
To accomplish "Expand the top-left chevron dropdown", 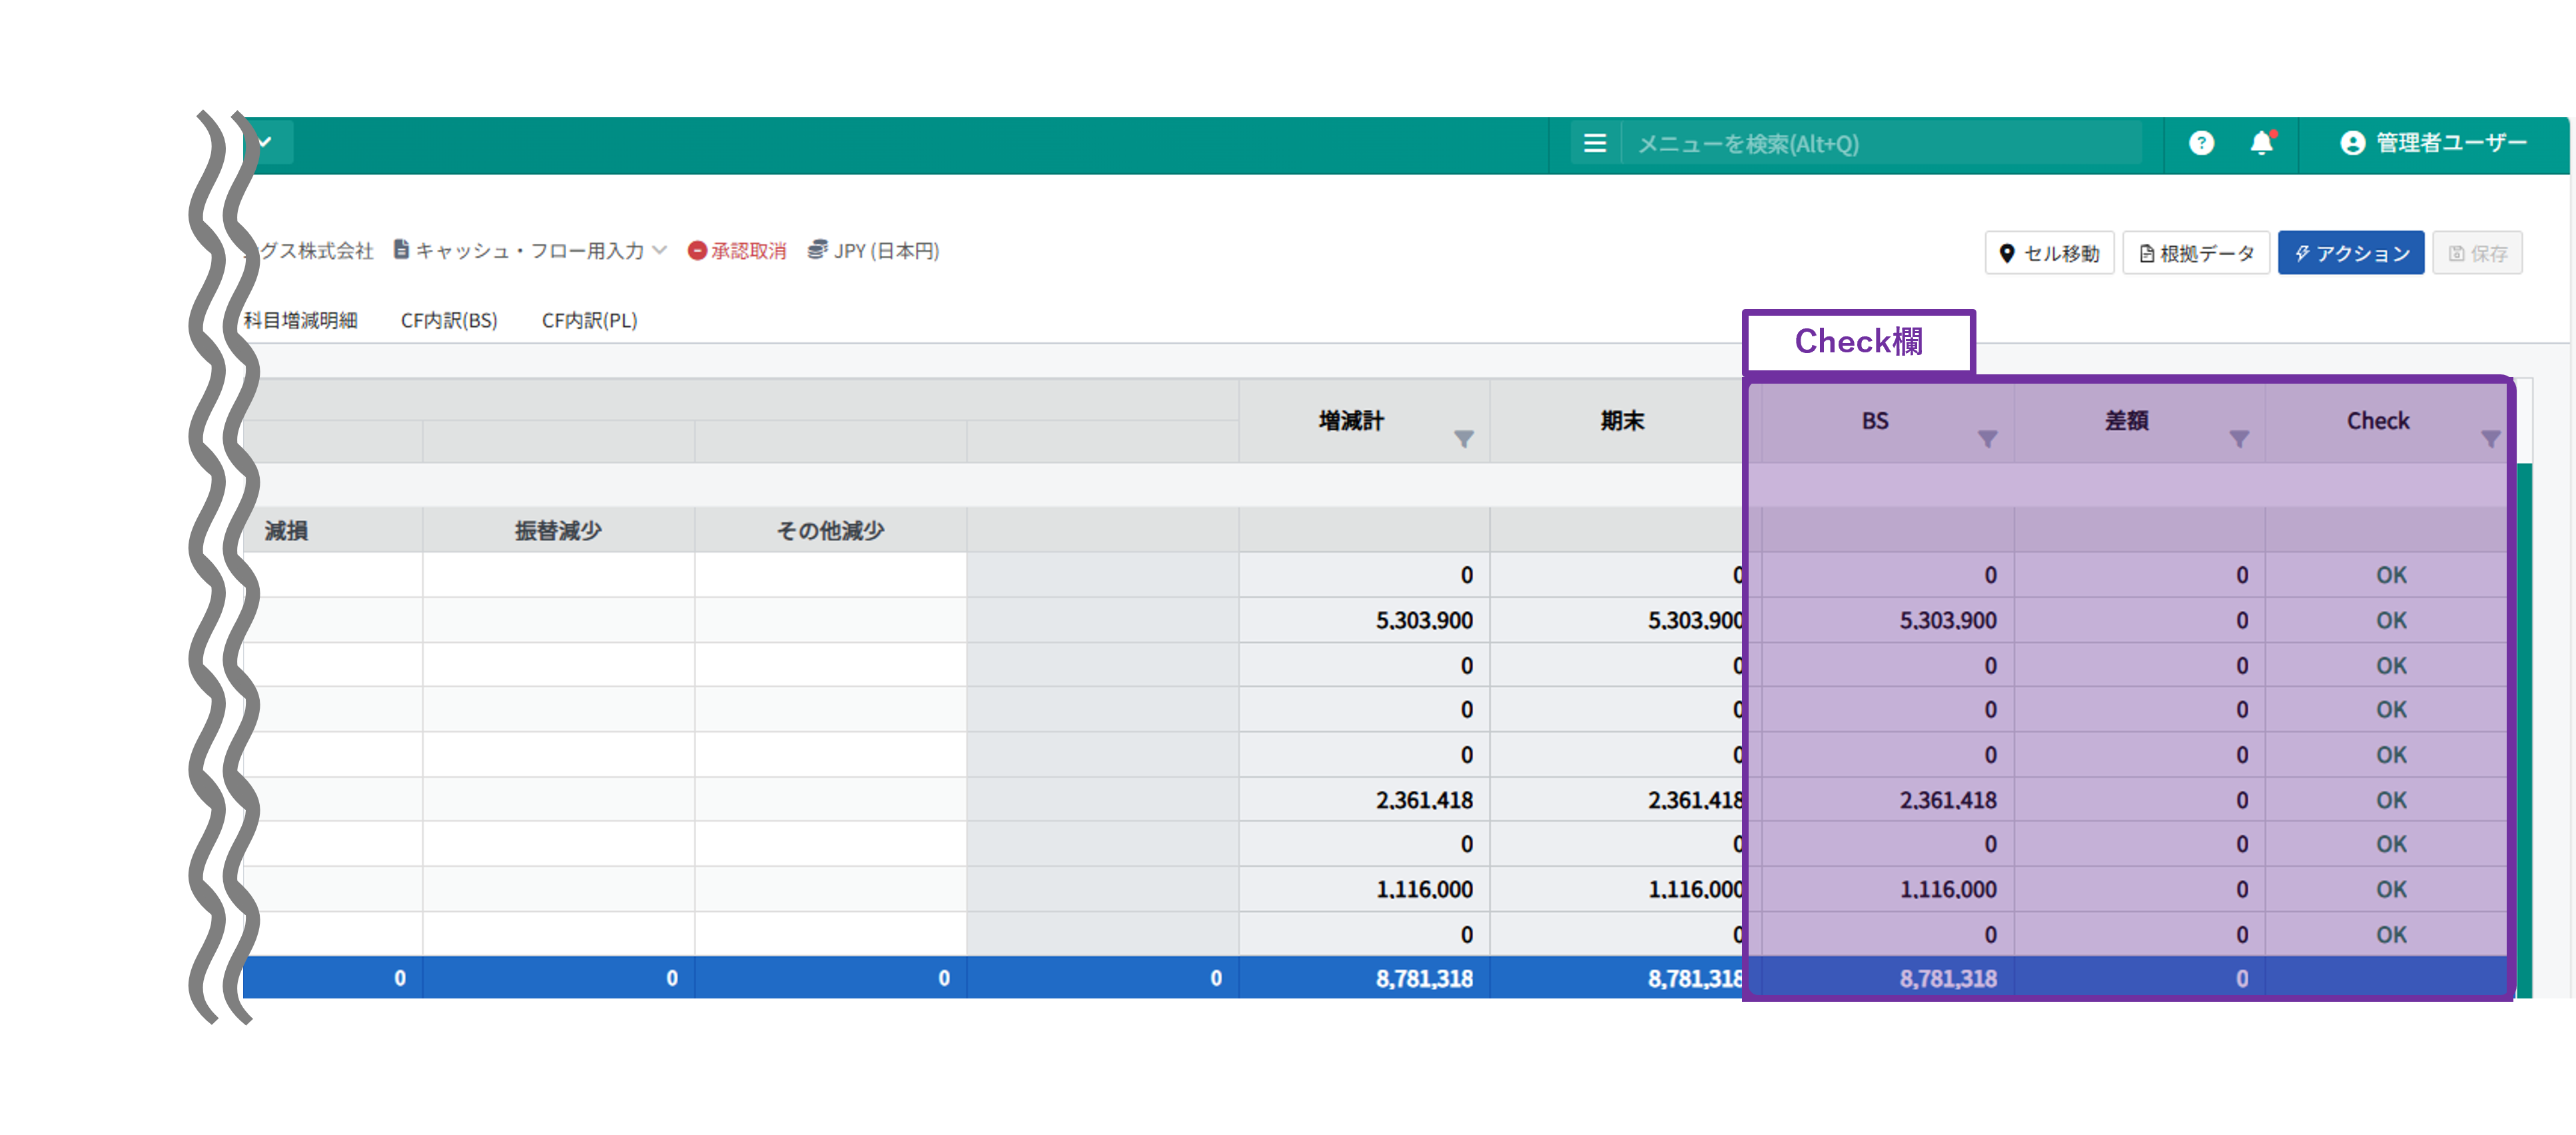I will [x=265, y=143].
